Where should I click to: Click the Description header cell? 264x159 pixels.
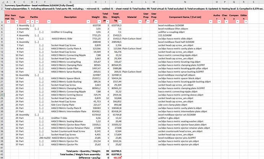70,17
